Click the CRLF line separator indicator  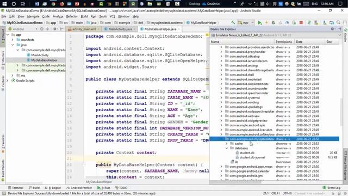276,193
